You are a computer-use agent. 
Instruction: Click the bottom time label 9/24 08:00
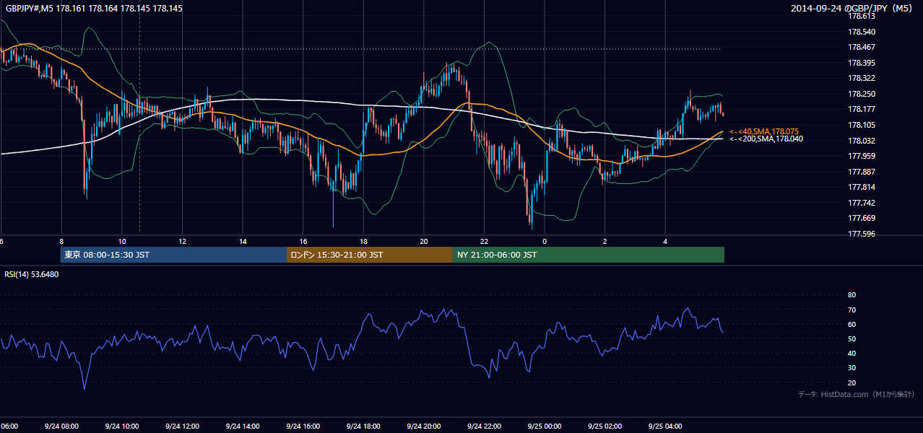61,427
